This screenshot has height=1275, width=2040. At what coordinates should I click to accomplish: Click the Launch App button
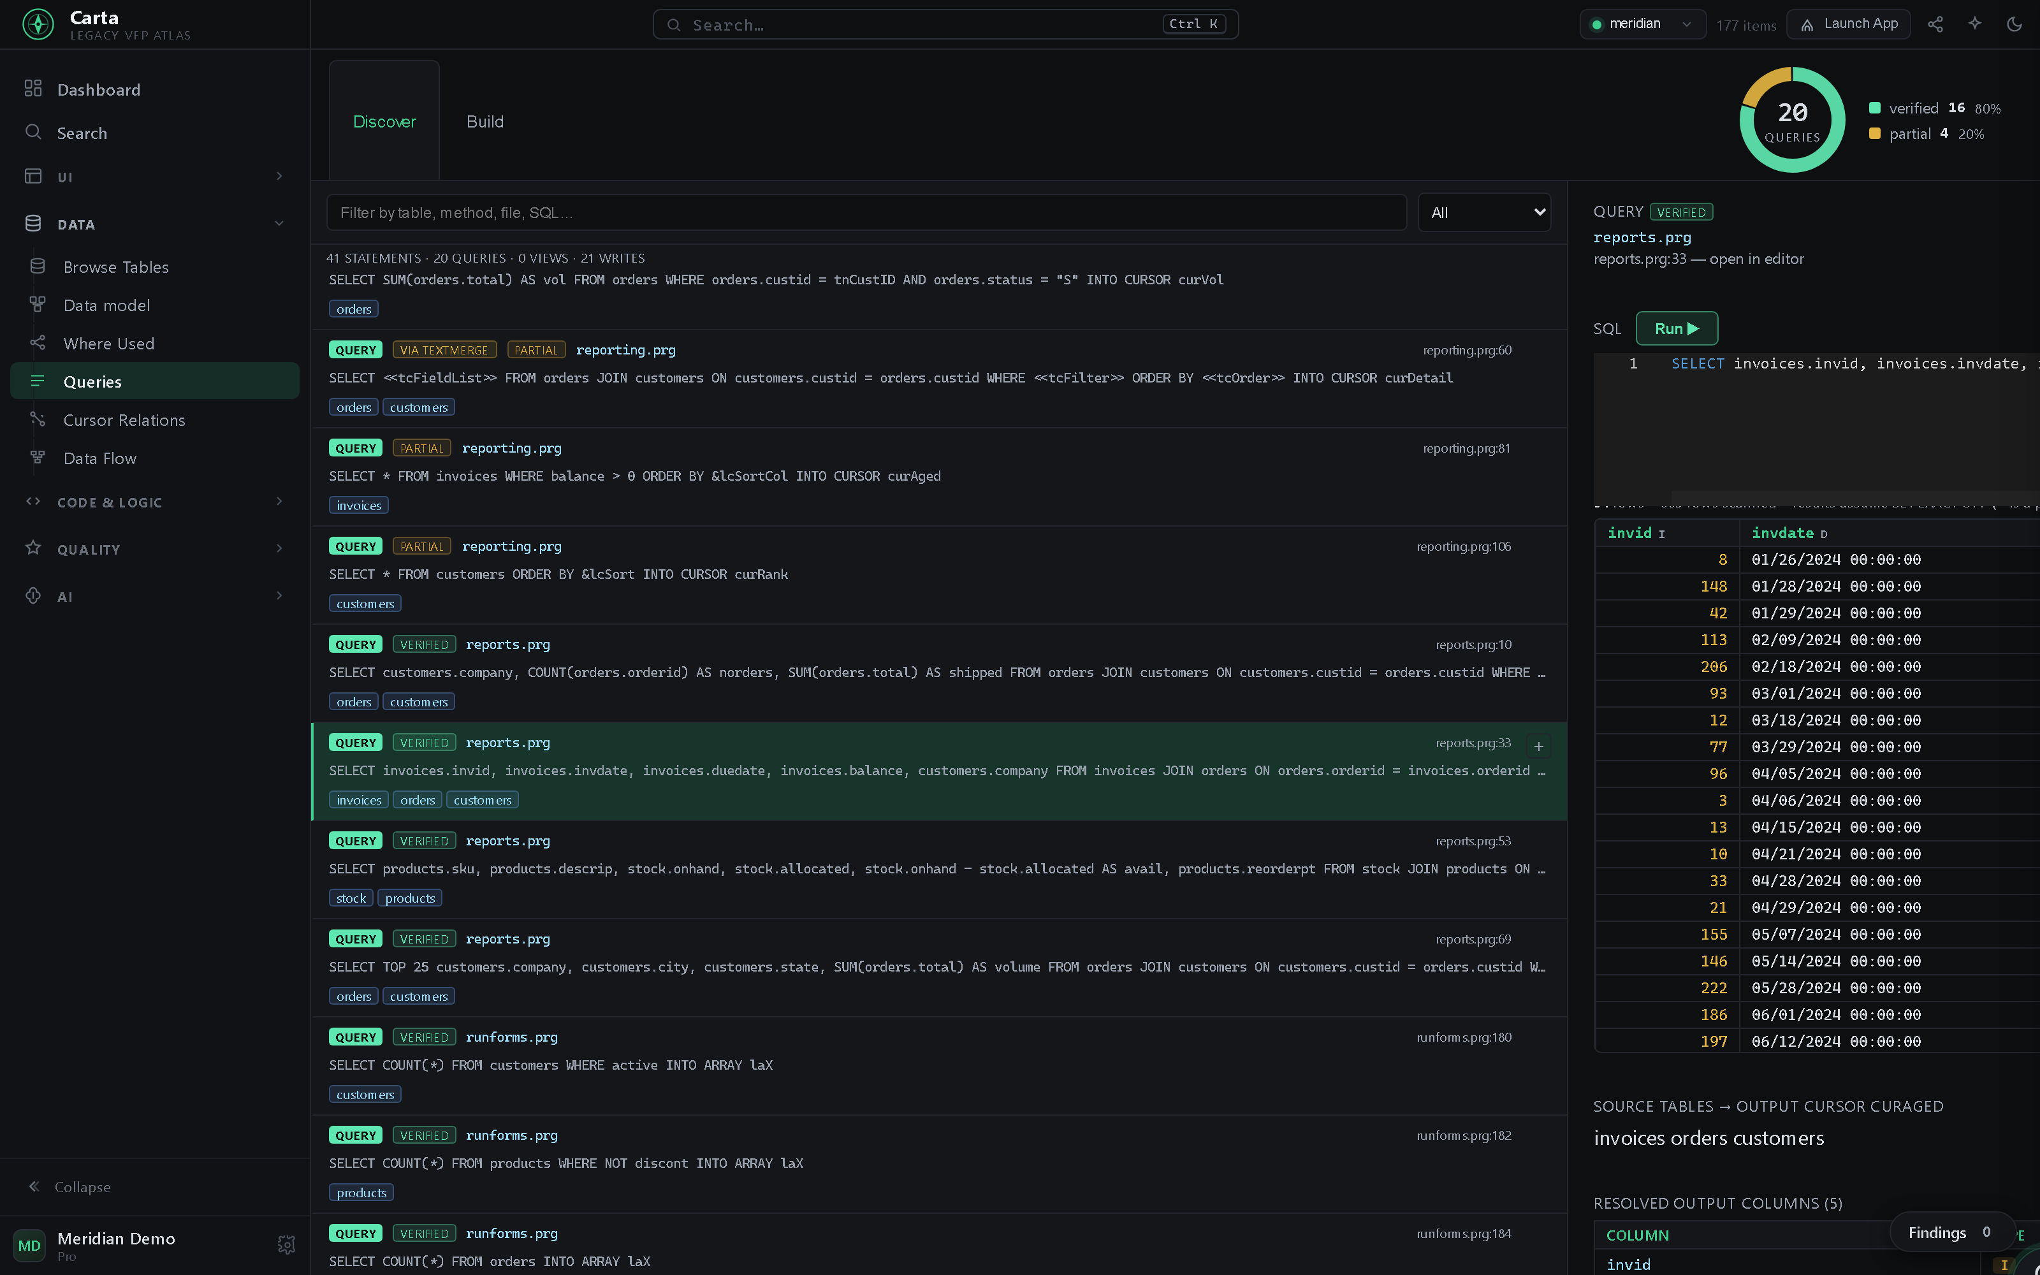1848,24
